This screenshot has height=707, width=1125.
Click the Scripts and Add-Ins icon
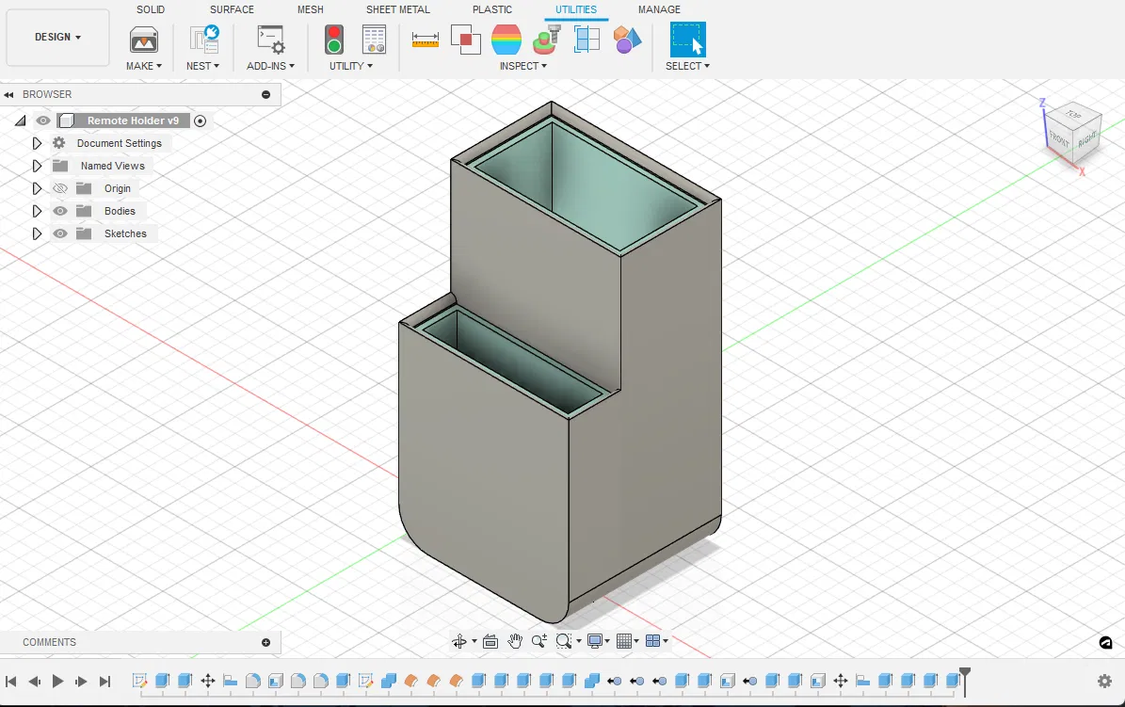pos(270,40)
